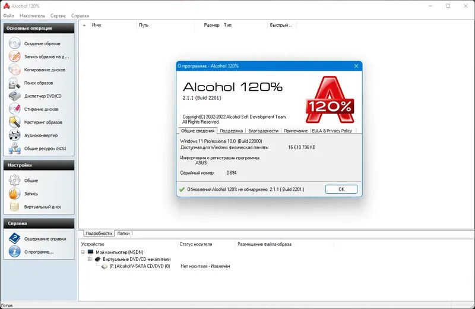
Task: Open the Файл menu
Action: pyautogui.click(x=9, y=16)
